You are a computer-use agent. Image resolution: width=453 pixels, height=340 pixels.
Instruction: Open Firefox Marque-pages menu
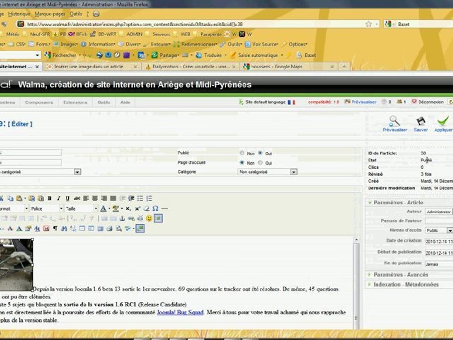pos(50,14)
